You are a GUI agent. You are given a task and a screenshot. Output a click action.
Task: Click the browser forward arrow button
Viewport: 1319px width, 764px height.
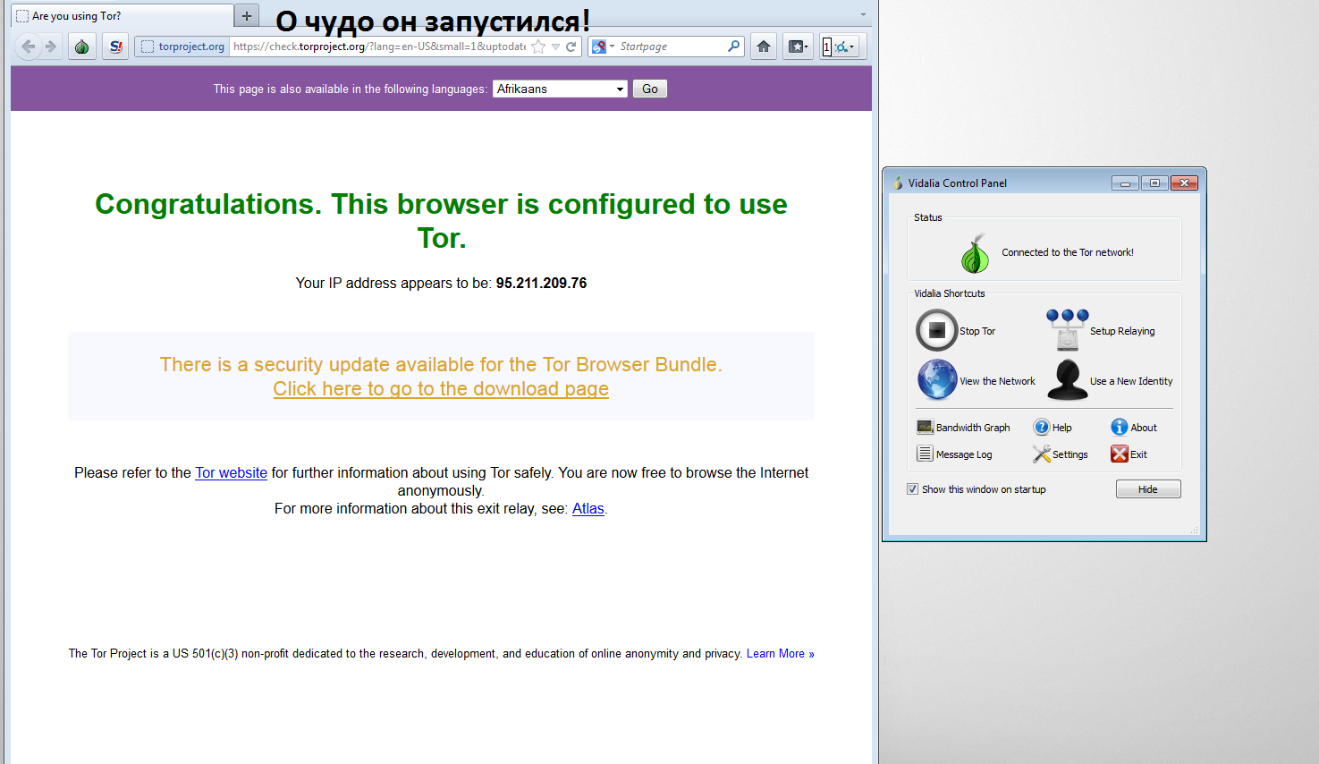tap(51, 47)
